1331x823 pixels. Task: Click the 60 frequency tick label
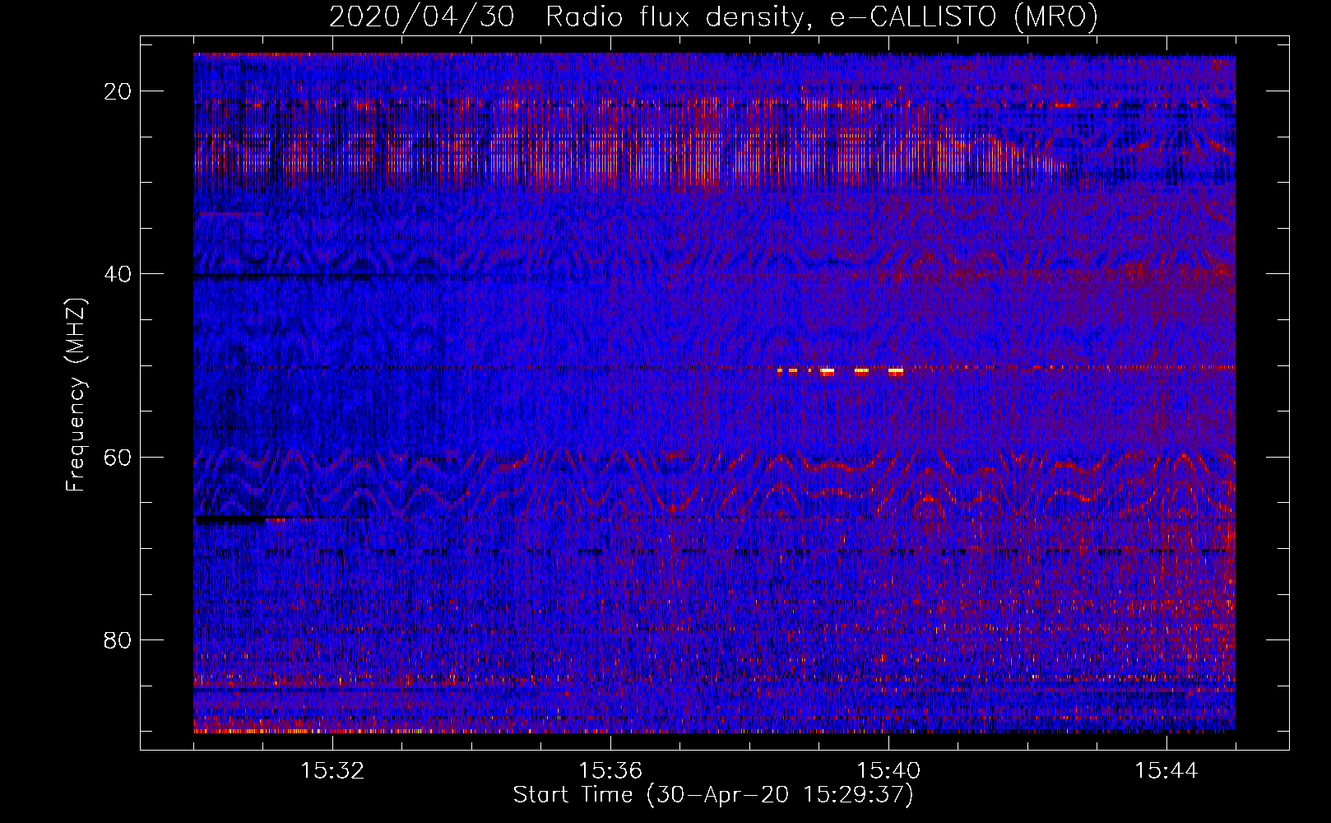tap(118, 457)
